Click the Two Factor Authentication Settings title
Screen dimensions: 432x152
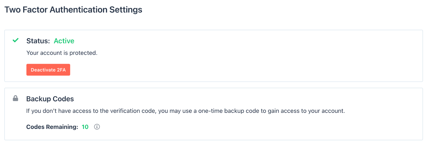click(73, 10)
